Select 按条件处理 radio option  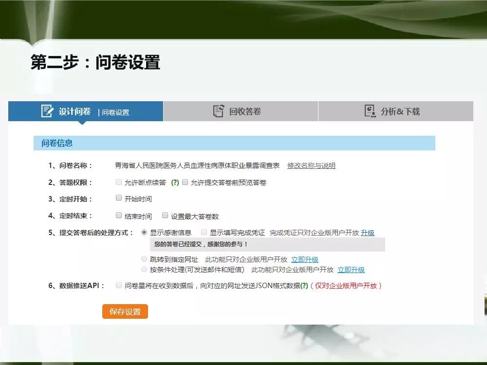[144, 269]
